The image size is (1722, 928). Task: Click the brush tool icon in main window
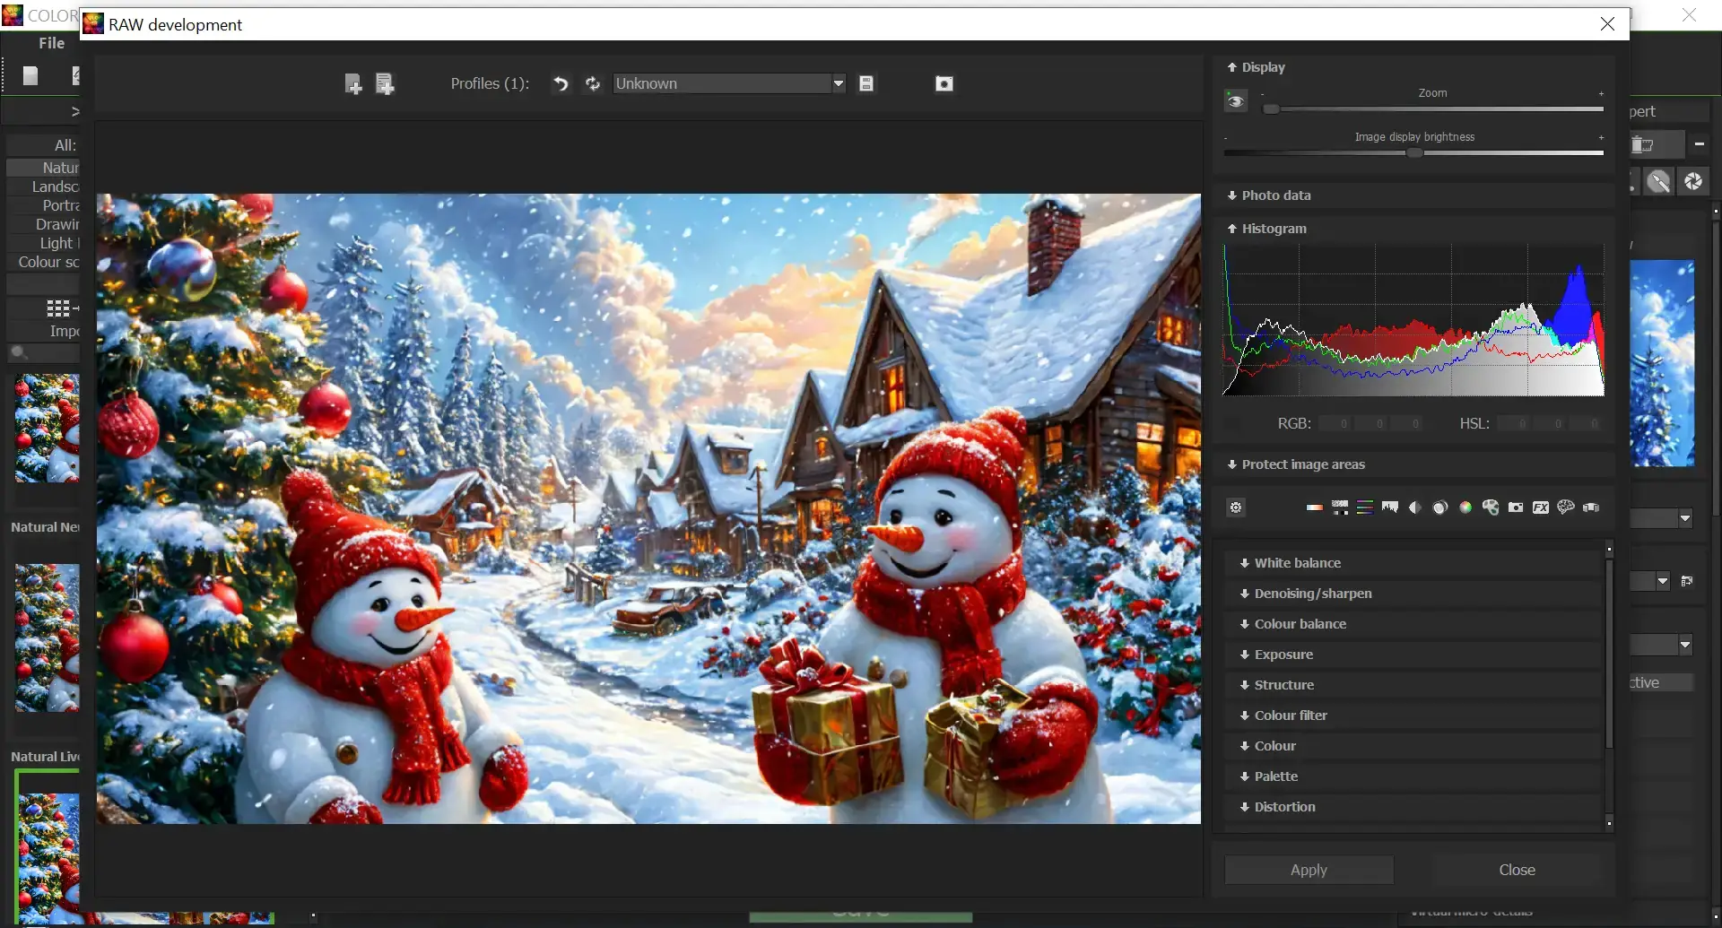click(1659, 182)
